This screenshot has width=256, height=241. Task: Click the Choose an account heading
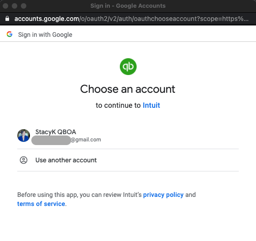(128, 89)
